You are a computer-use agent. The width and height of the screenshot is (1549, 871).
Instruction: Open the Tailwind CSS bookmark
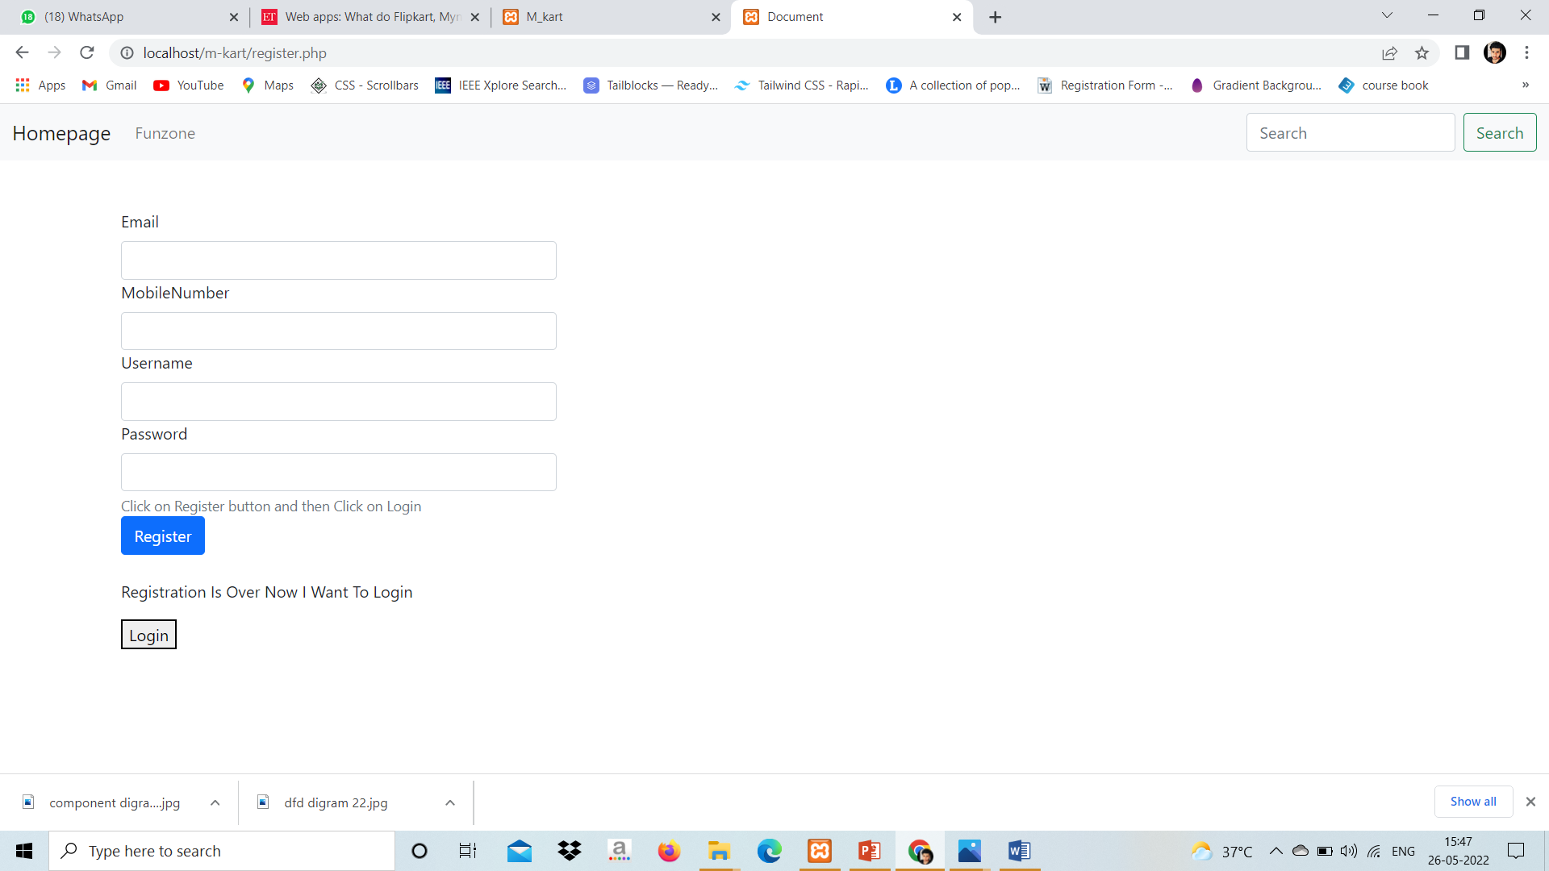click(801, 85)
